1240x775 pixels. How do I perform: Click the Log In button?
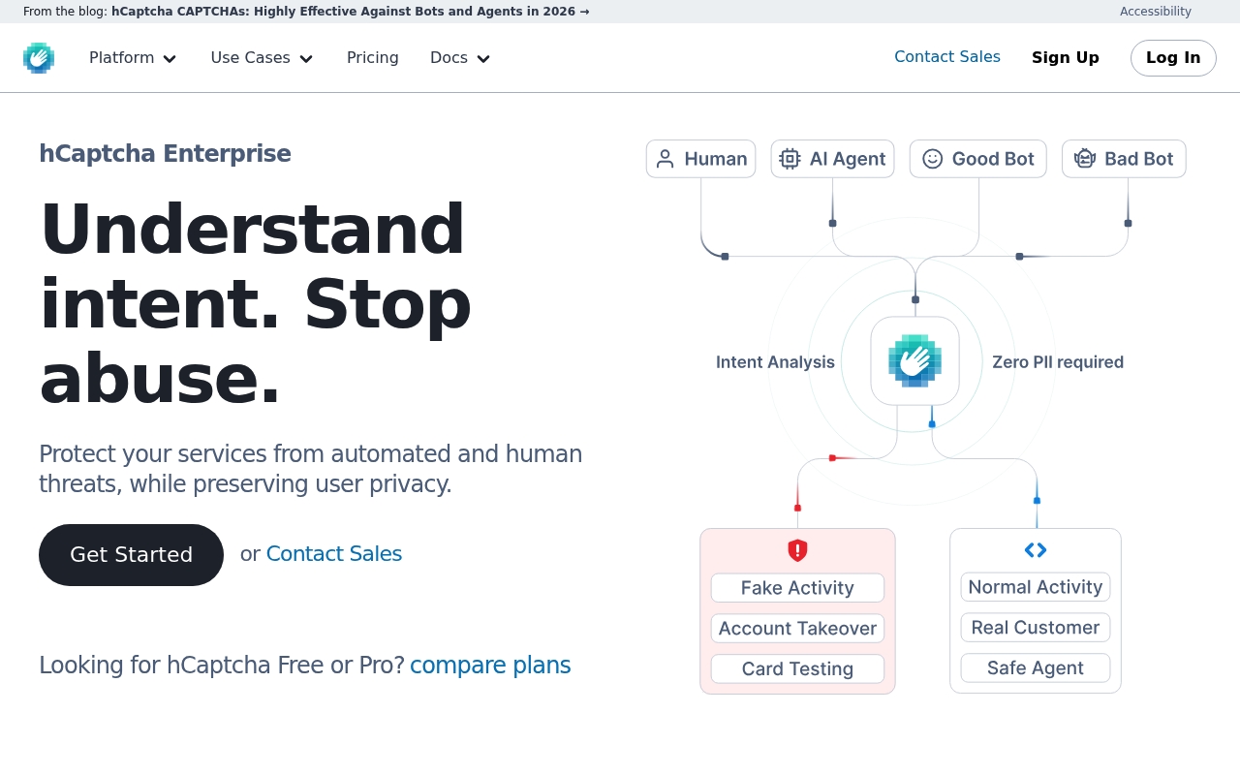(1173, 58)
